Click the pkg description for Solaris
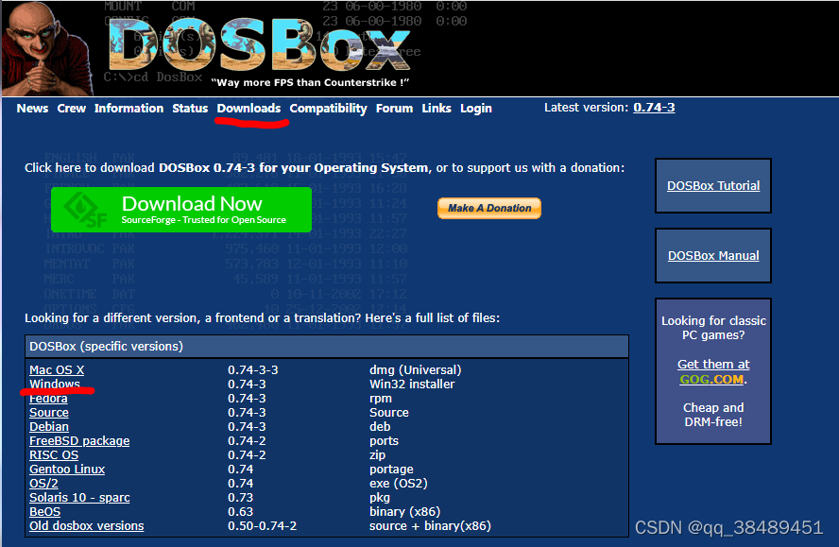This screenshot has width=839, height=547. click(x=380, y=498)
